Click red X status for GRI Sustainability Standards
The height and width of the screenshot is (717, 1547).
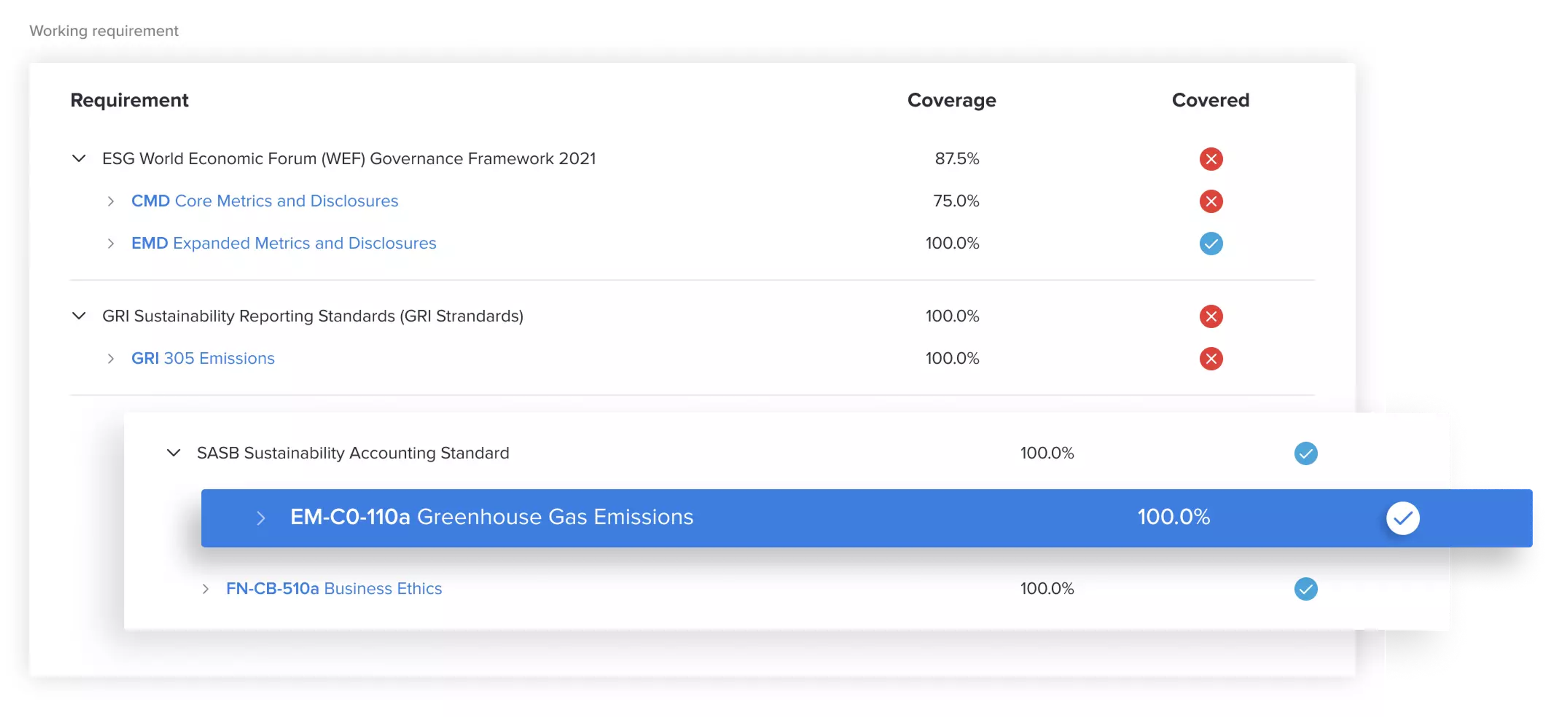point(1211,317)
